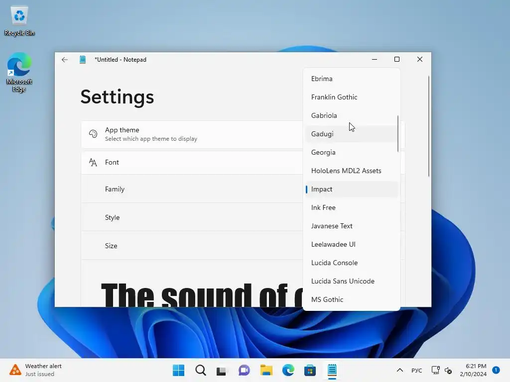The width and height of the screenshot is (510, 382).
Task: Pick Leelawadee UI font
Action: tap(352, 244)
